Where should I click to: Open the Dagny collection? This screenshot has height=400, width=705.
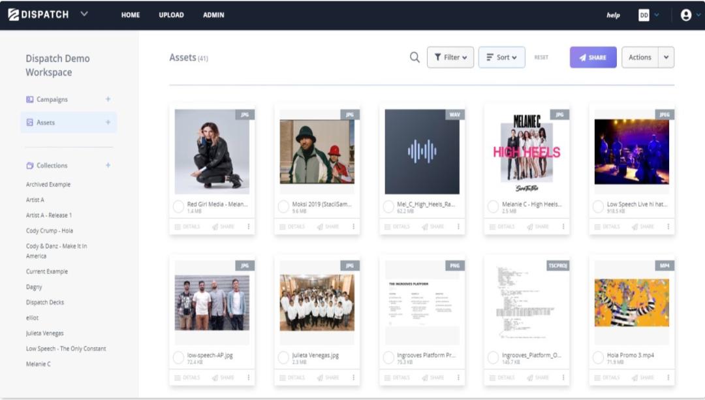[34, 286]
